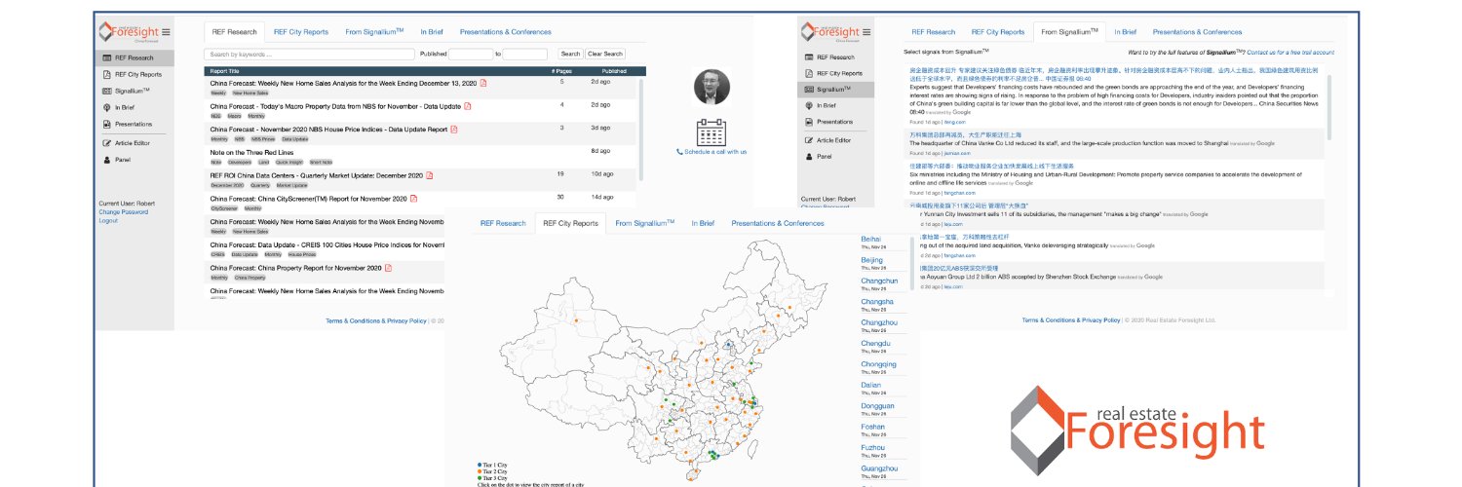
Task: Click Change Password link in left window
Action: tap(124, 211)
